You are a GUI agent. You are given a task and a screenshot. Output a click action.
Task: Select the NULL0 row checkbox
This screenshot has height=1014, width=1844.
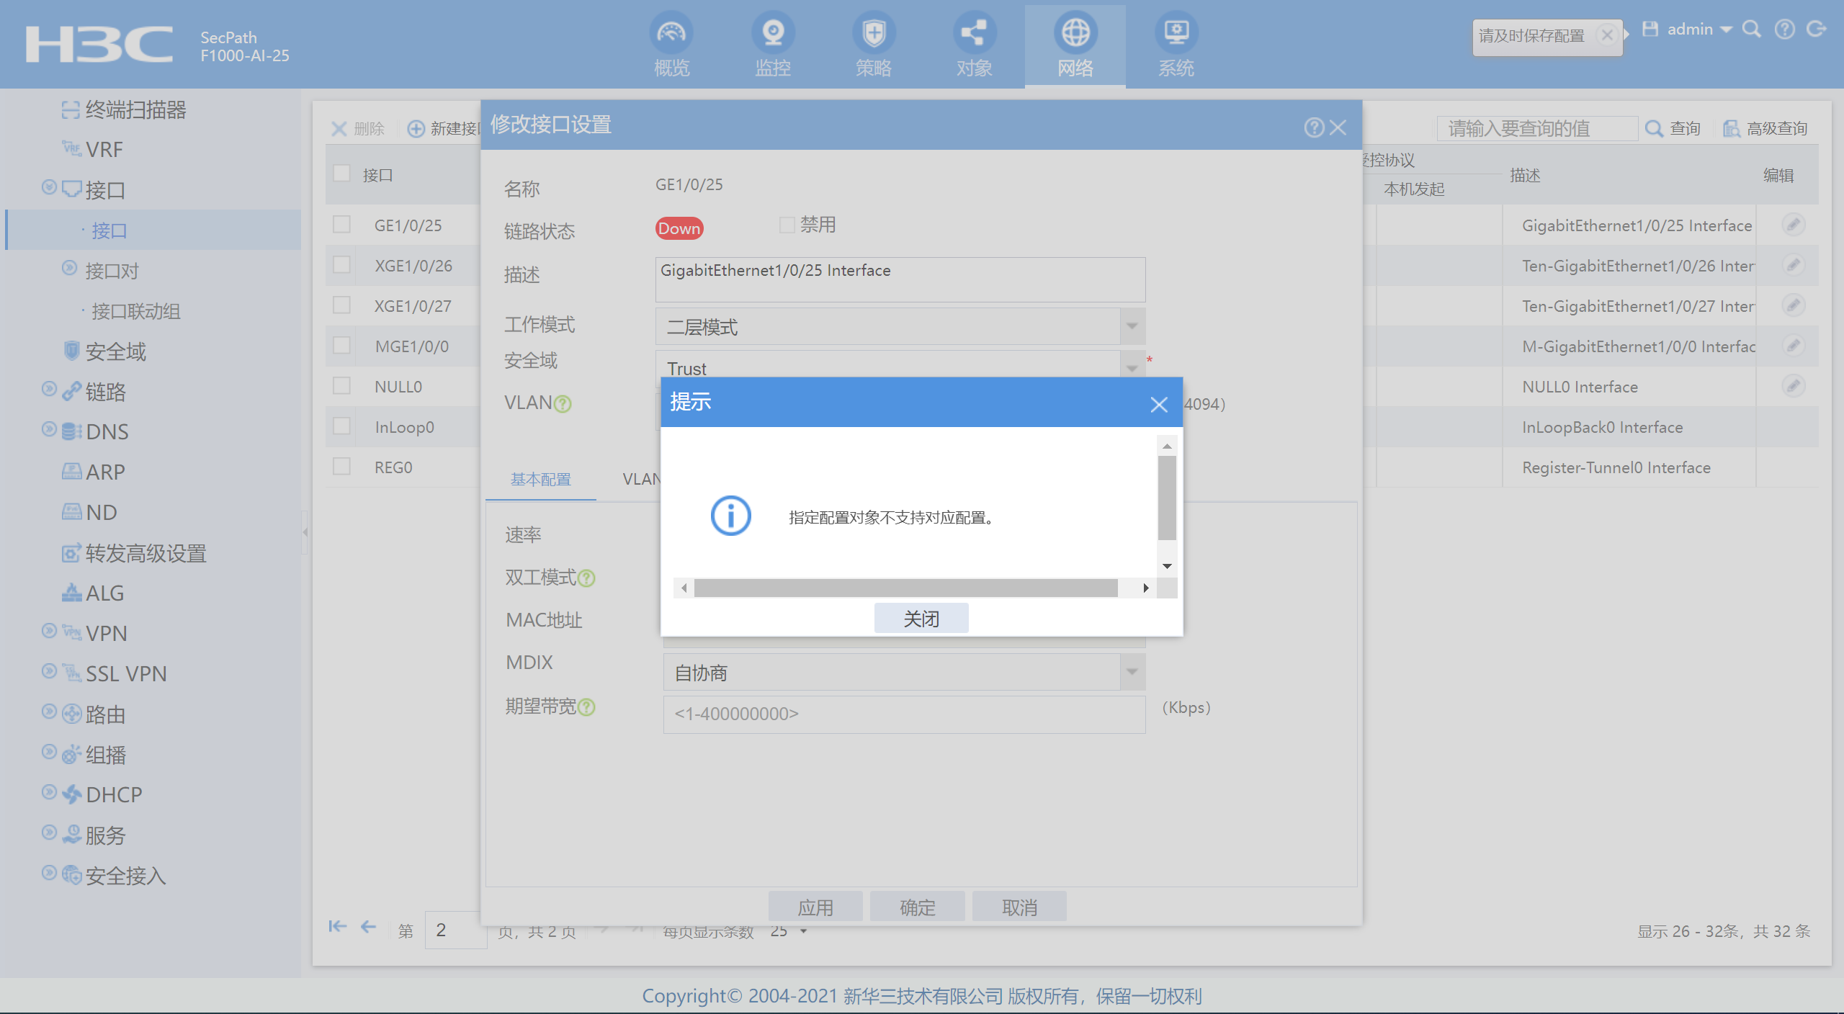[341, 386]
